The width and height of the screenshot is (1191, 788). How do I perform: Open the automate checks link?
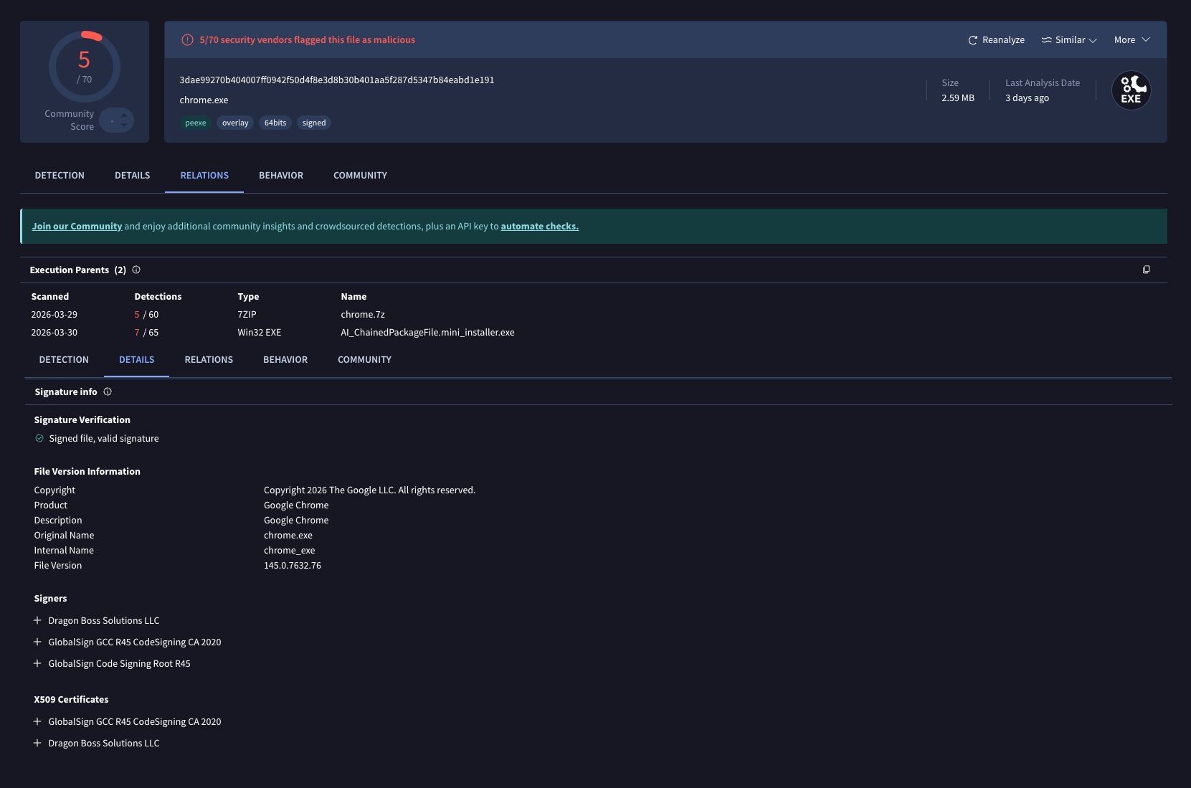[539, 226]
